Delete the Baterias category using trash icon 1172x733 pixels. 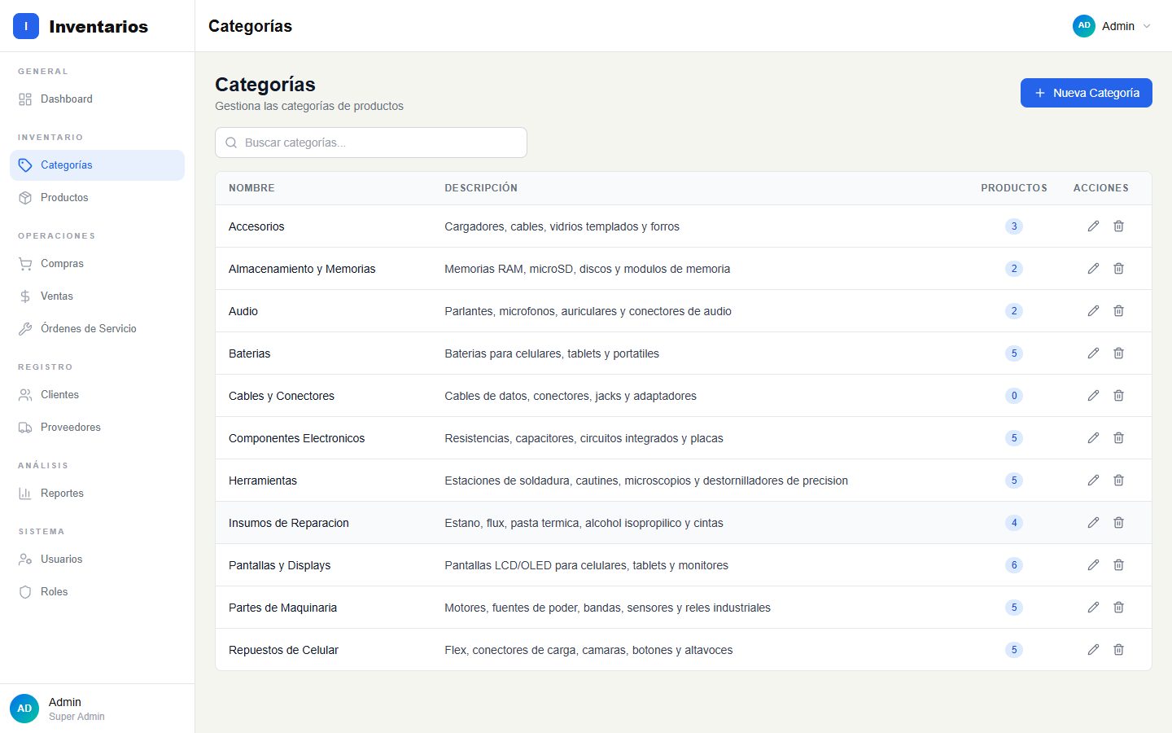[1119, 353]
